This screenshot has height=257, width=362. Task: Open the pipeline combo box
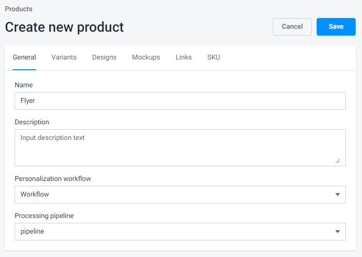pyautogui.click(x=180, y=232)
